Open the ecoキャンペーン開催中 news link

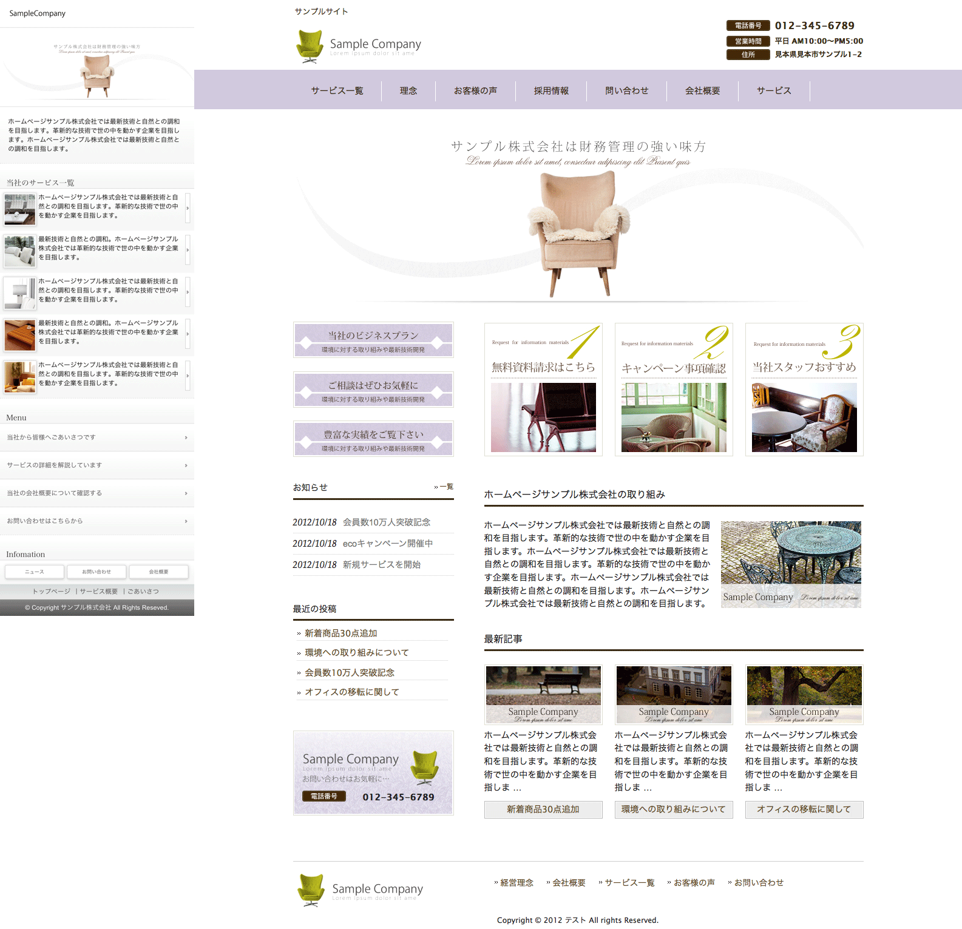point(387,544)
